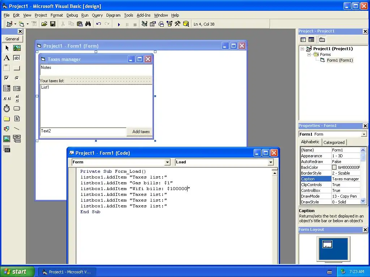Open the File menu

click(7, 15)
